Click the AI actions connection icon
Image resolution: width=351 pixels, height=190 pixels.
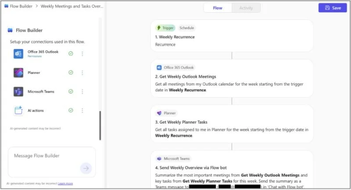coord(18,110)
